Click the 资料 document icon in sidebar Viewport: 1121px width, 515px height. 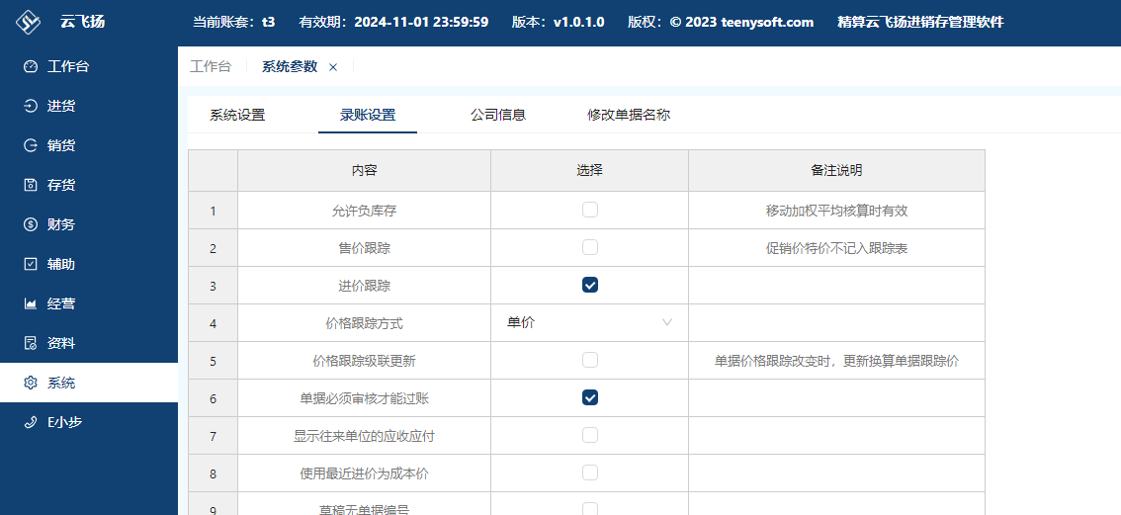pos(30,343)
